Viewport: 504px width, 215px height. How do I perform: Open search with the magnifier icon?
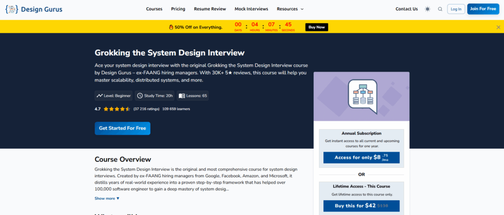[x=440, y=9]
